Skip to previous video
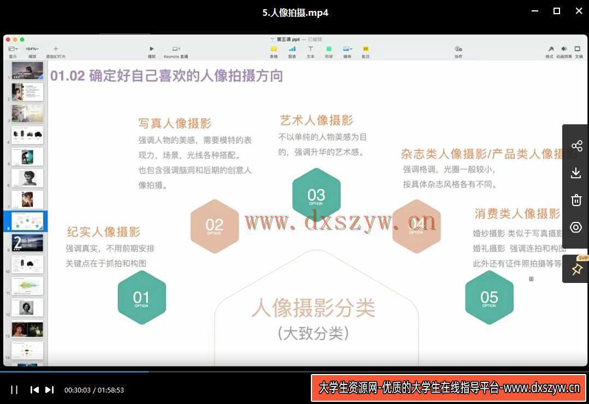589x404 pixels. click(34, 390)
